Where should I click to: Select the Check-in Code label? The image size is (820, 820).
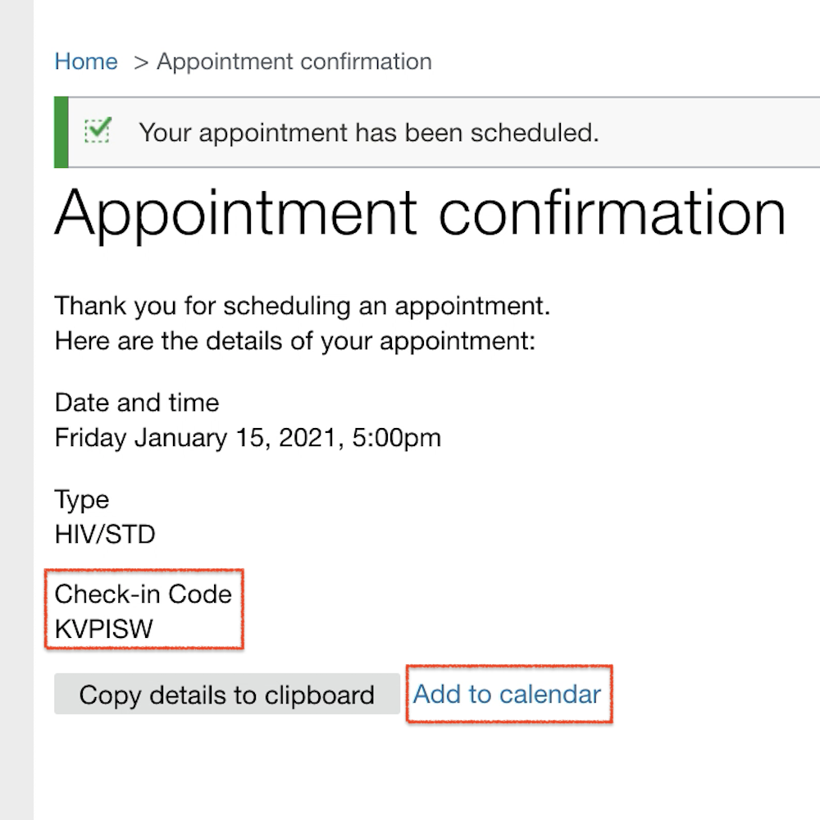pos(143,594)
